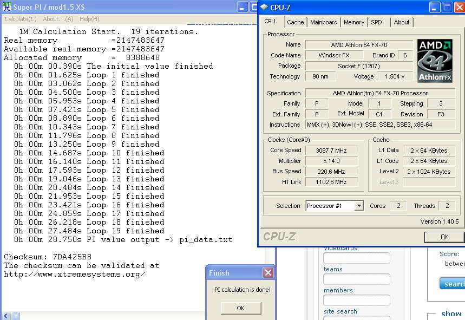The height and width of the screenshot is (320, 465).
Task: Click the show link on the web page
Action: coord(451,314)
